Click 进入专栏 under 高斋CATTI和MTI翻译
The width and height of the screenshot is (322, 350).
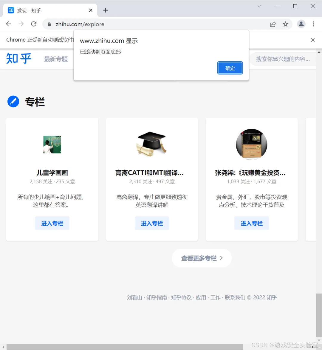coord(152,223)
